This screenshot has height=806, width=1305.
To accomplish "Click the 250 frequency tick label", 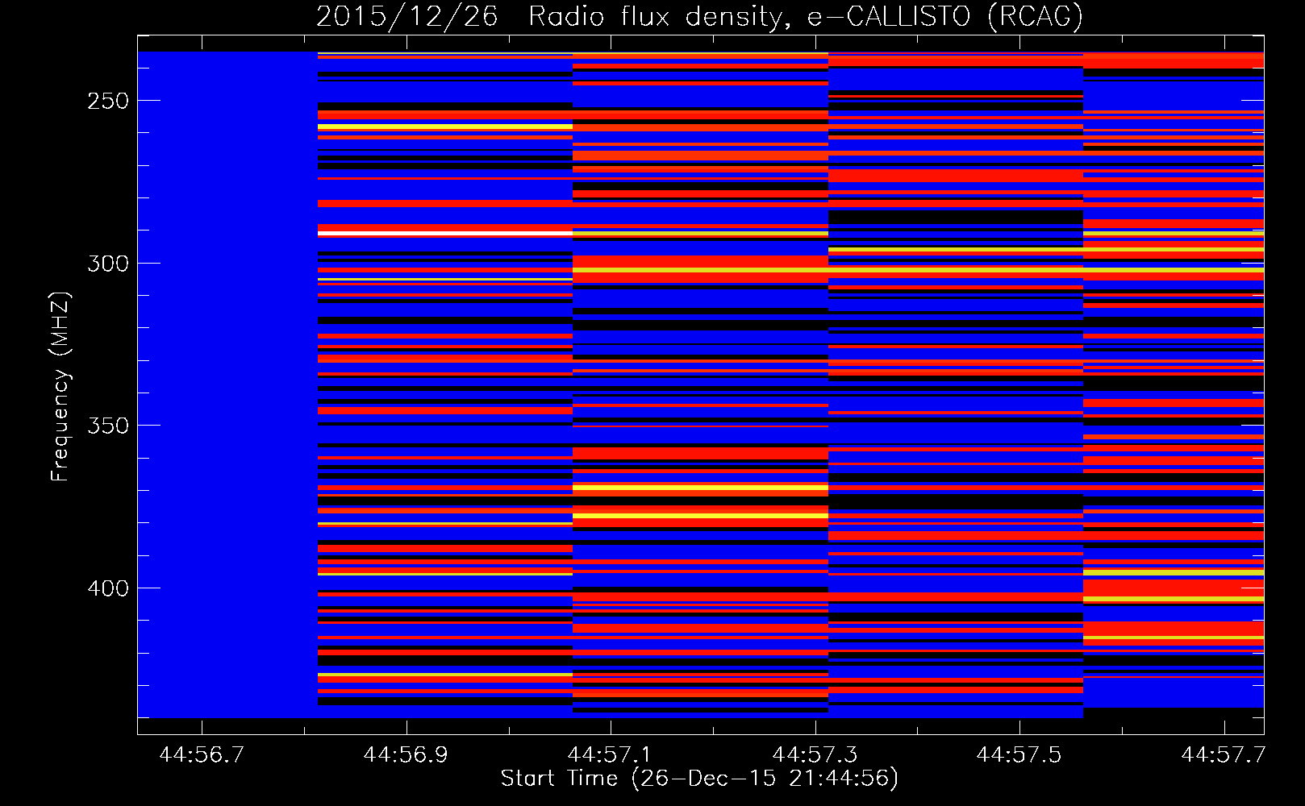I will (x=108, y=102).
